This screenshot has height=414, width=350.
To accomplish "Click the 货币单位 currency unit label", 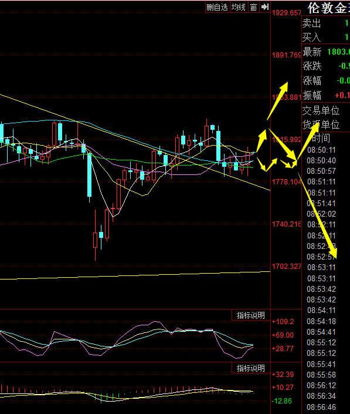I will coord(321,124).
